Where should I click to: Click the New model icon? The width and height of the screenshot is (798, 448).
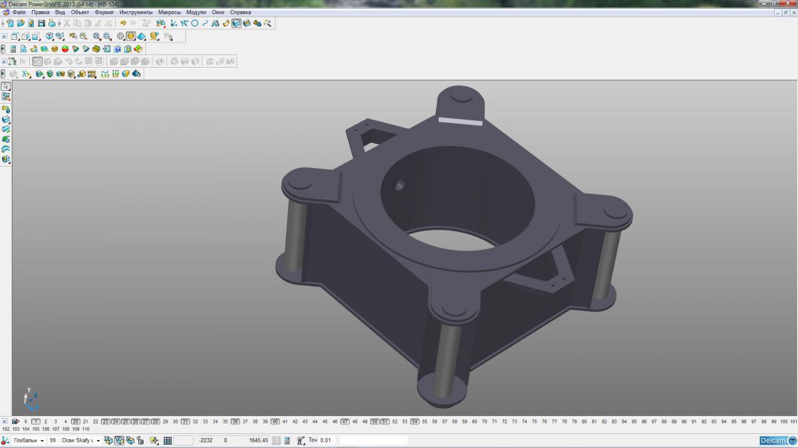point(11,23)
